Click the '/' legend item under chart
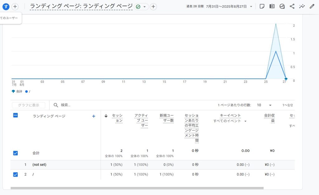 [28, 91]
